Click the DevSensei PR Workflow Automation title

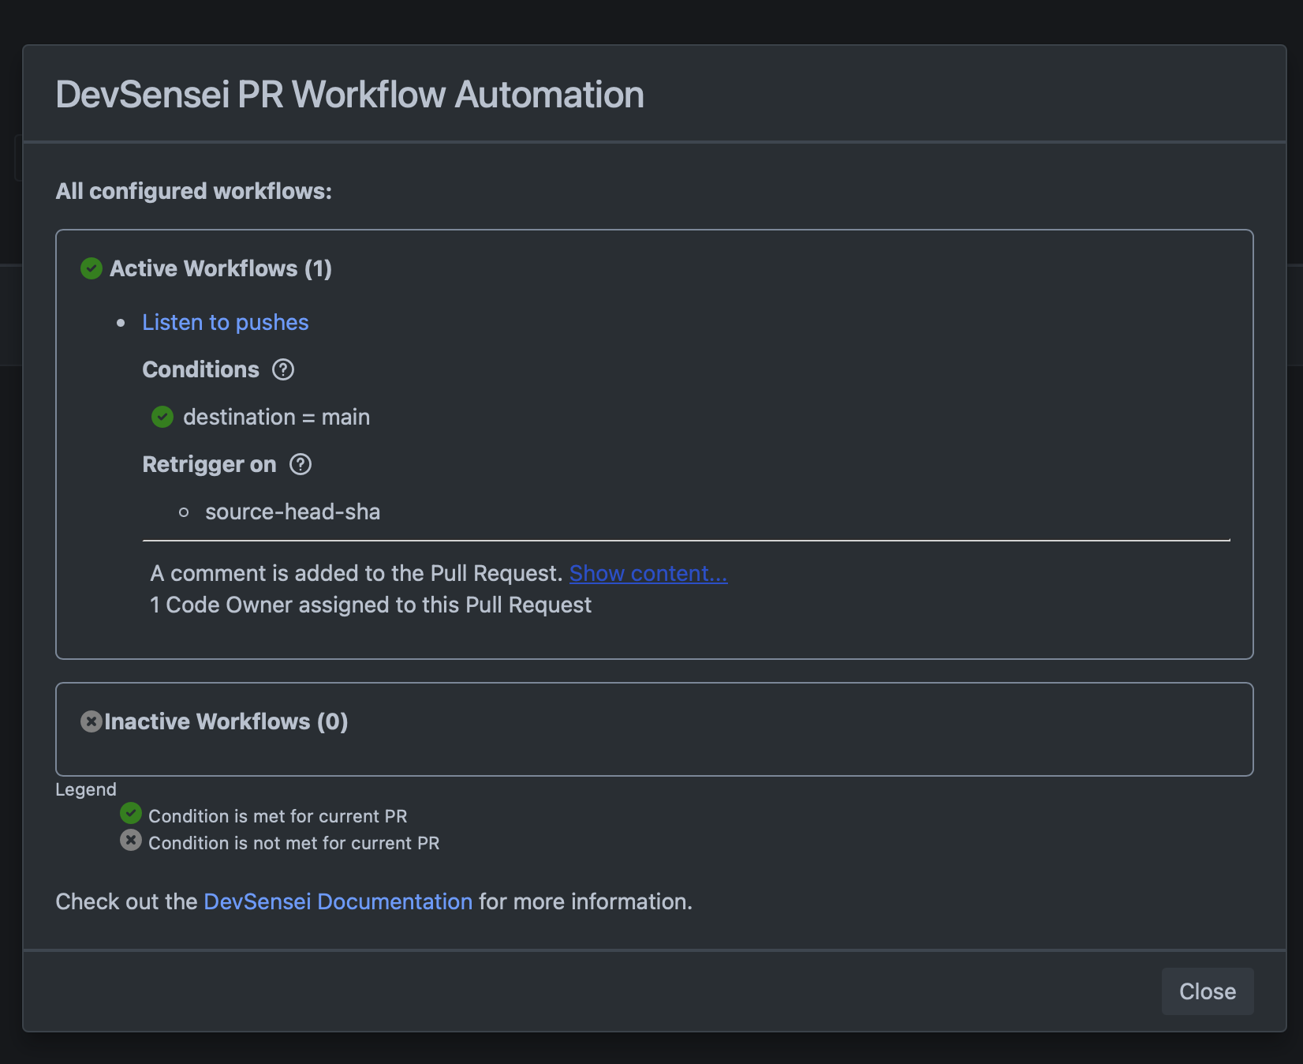click(349, 94)
